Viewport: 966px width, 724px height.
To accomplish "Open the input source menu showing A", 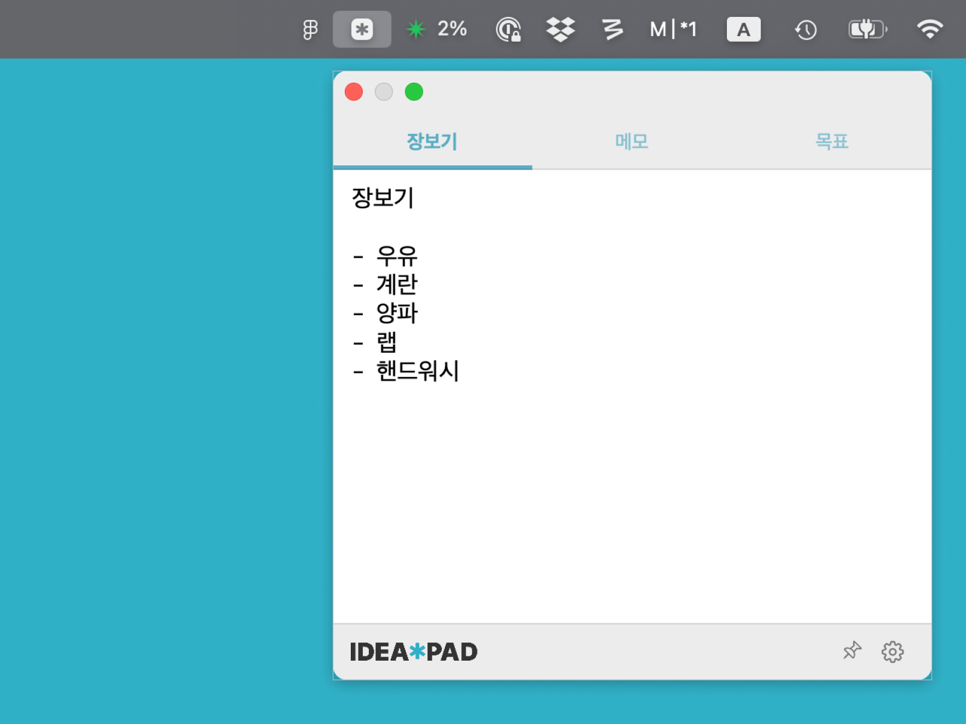I will click(x=744, y=28).
